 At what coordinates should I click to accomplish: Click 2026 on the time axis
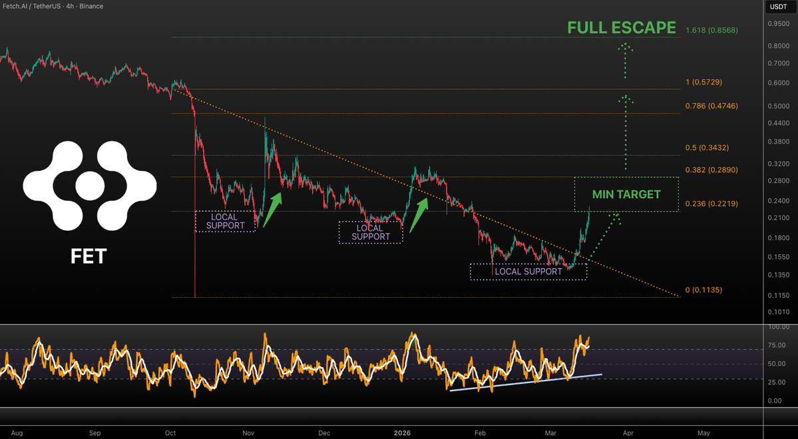[x=402, y=432]
